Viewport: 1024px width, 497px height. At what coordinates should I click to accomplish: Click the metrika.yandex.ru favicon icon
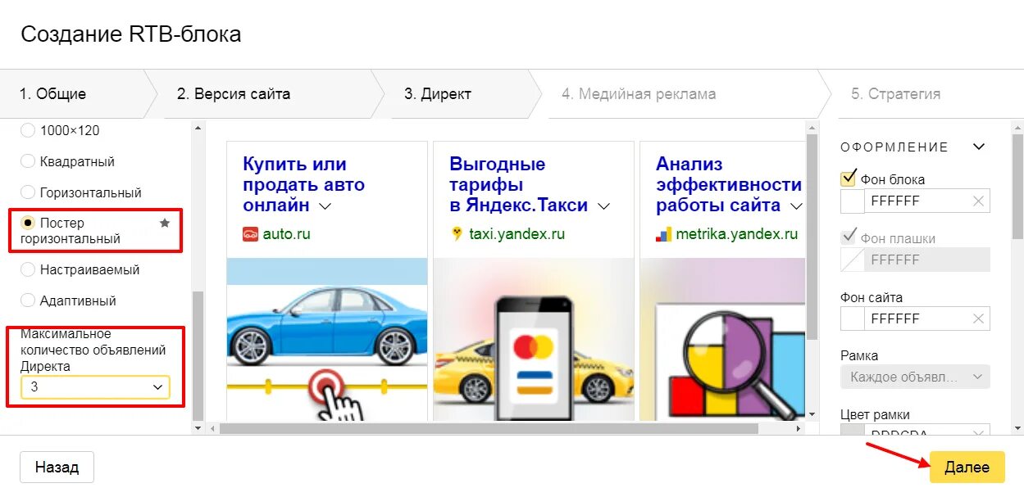(x=663, y=234)
